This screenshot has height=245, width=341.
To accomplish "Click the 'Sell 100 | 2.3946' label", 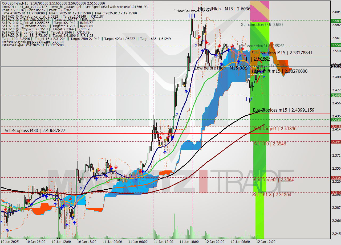I will coord(270,144).
